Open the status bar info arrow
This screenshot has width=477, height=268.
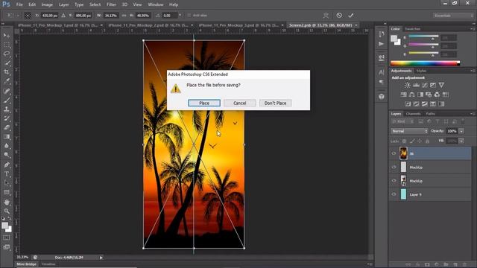(x=101, y=258)
